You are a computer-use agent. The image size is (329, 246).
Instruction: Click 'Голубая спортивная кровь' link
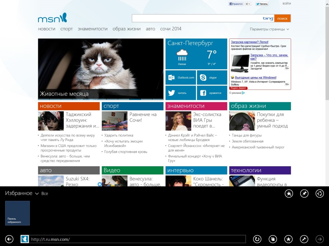(x=126, y=152)
